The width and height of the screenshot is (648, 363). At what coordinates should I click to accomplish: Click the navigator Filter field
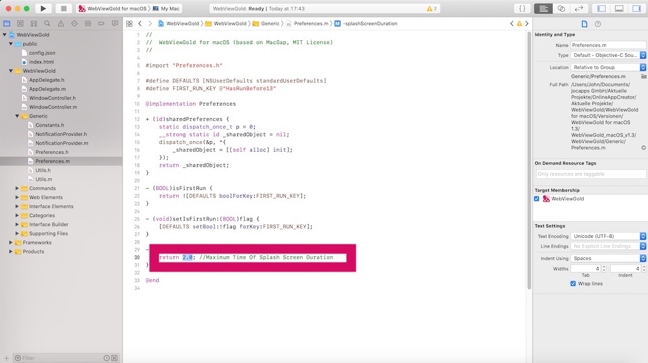tap(62, 358)
